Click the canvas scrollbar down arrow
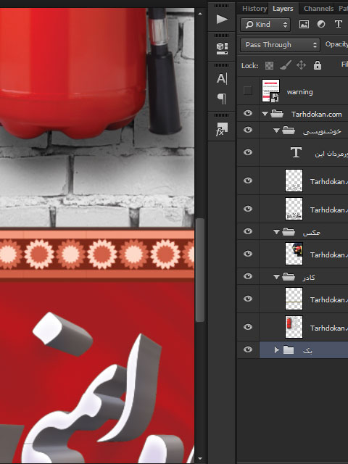This screenshot has width=348, height=464. coord(200,459)
